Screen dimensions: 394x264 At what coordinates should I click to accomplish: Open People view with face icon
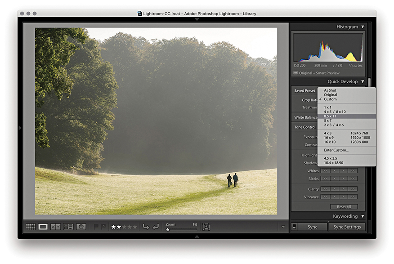pyautogui.click(x=81, y=227)
